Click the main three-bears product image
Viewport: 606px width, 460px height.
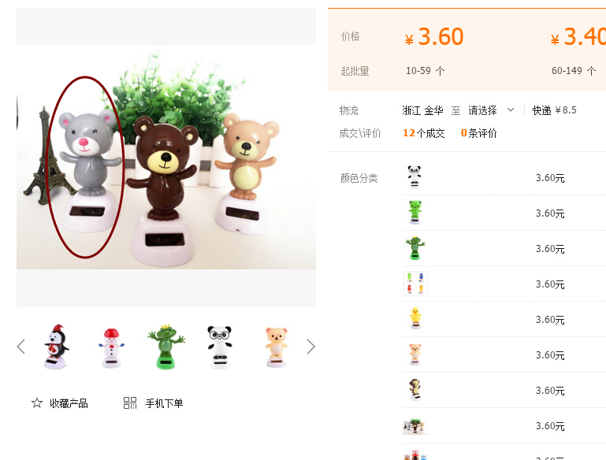point(166,158)
